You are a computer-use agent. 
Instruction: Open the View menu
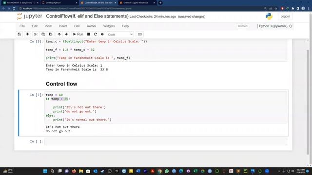click(48, 26)
